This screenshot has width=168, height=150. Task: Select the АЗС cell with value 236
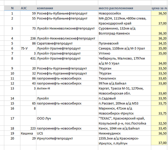pyautogui.click(x=28, y=38)
